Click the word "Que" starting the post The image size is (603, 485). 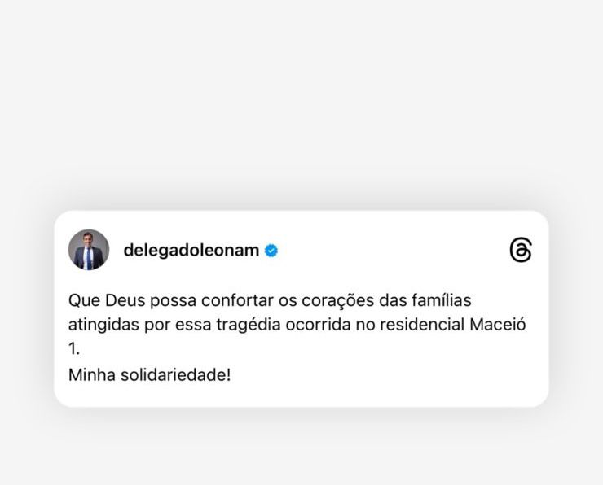click(x=84, y=300)
